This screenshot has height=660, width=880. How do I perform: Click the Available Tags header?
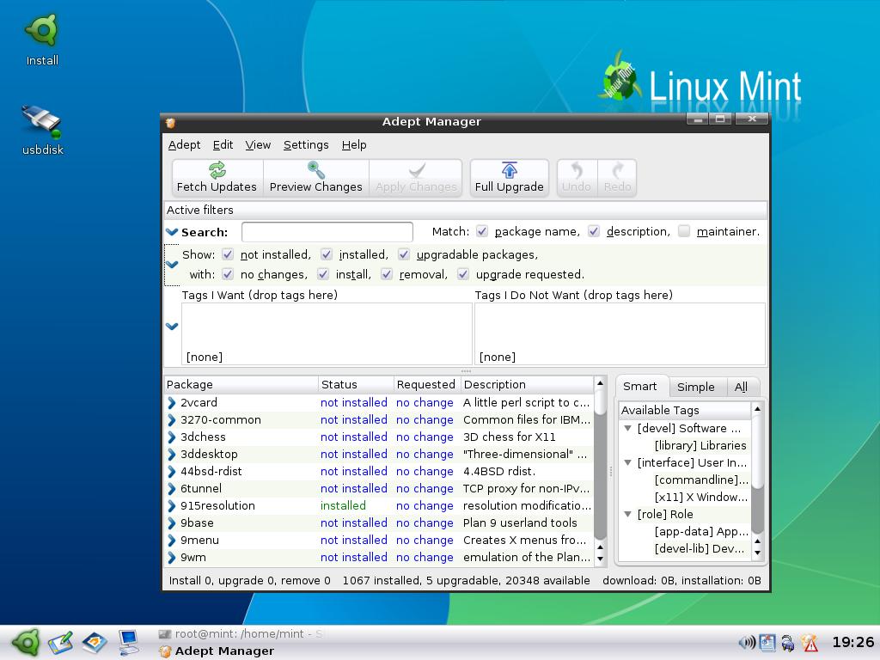pyautogui.click(x=685, y=410)
